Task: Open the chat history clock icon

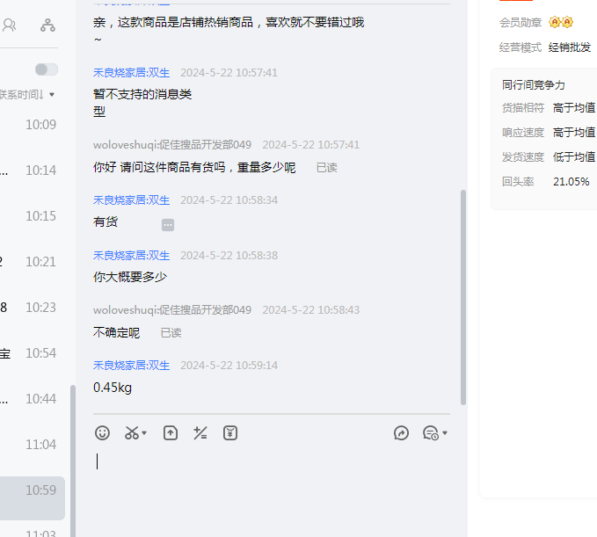Action: [430, 432]
